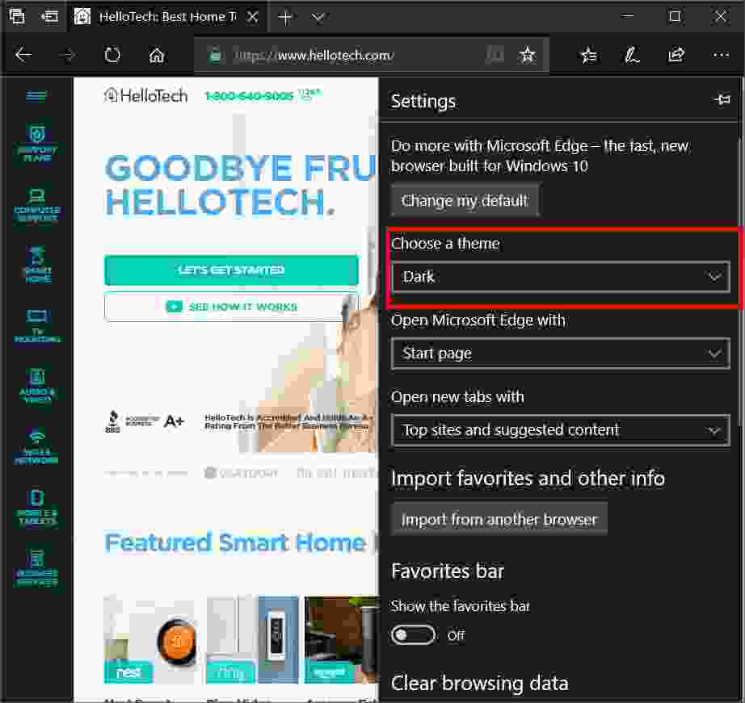Open the Choose a theme dropdown
The width and height of the screenshot is (745, 703).
pyautogui.click(x=560, y=276)
